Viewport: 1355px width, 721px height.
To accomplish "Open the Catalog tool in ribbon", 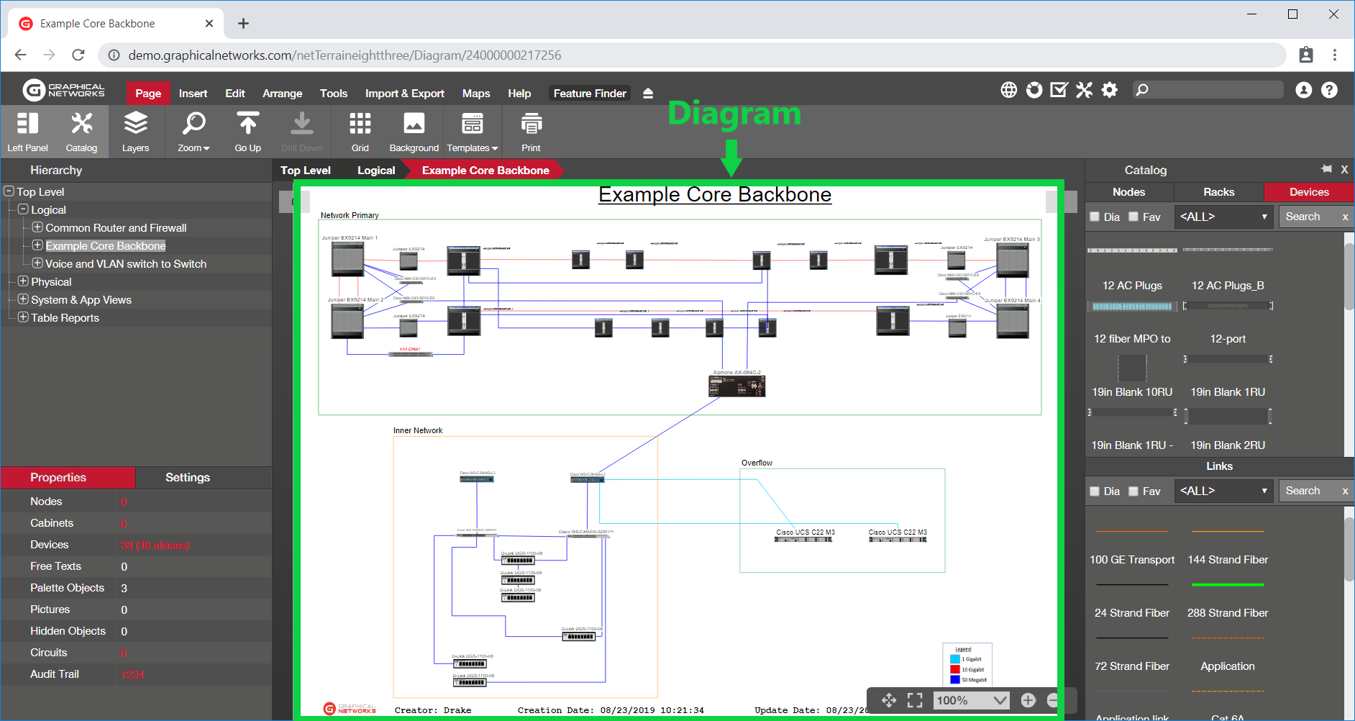I will (81, 132).
